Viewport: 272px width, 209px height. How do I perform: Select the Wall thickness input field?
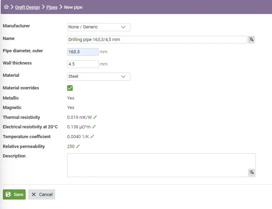[x=83, y=64]
